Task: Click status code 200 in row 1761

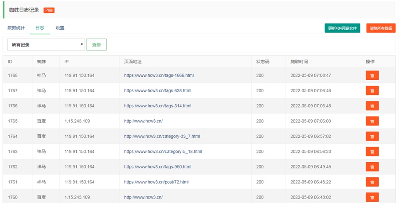Action: pyautogui.click(x=260, y=182)
